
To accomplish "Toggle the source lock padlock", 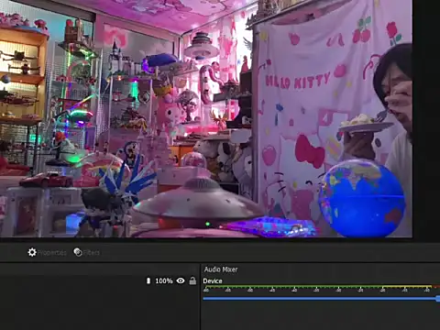I will point(192,280).
